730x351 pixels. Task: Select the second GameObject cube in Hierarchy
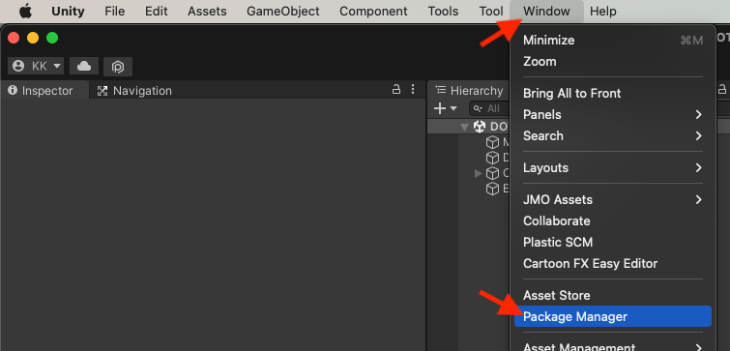click(492, 158)
